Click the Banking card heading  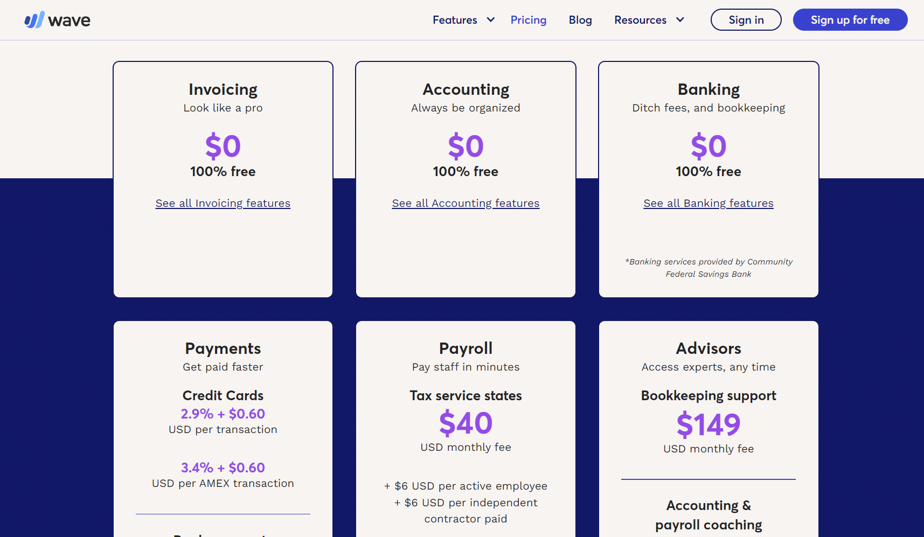(x=708, y=89)
